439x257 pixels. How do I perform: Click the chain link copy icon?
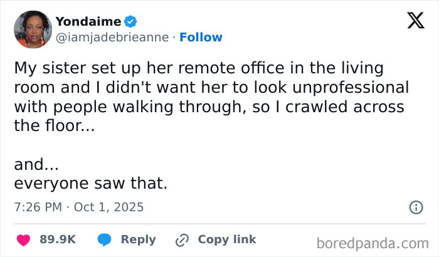point(182,239)
